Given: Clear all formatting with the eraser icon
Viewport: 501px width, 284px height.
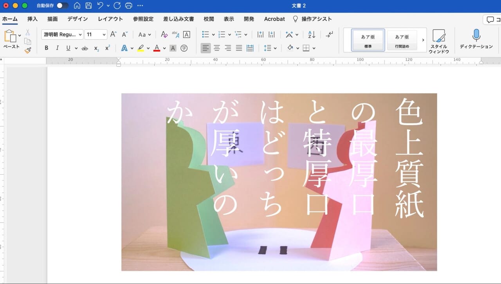Looking at the screenshot, I should click(164, 34).
